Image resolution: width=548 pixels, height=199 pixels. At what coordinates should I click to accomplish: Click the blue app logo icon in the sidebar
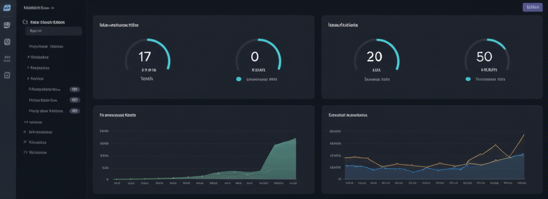[x=6, y=8]
